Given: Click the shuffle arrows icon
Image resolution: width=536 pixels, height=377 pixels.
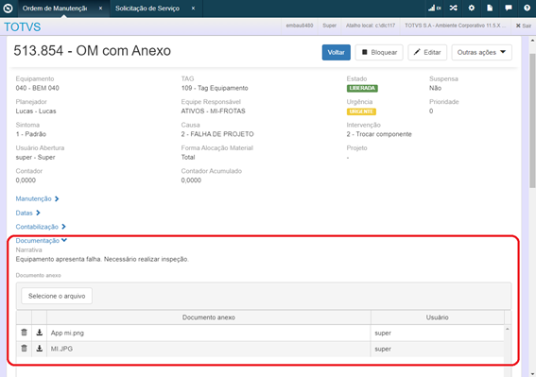Looking at the screenshot, I should (x=453, y=8).
